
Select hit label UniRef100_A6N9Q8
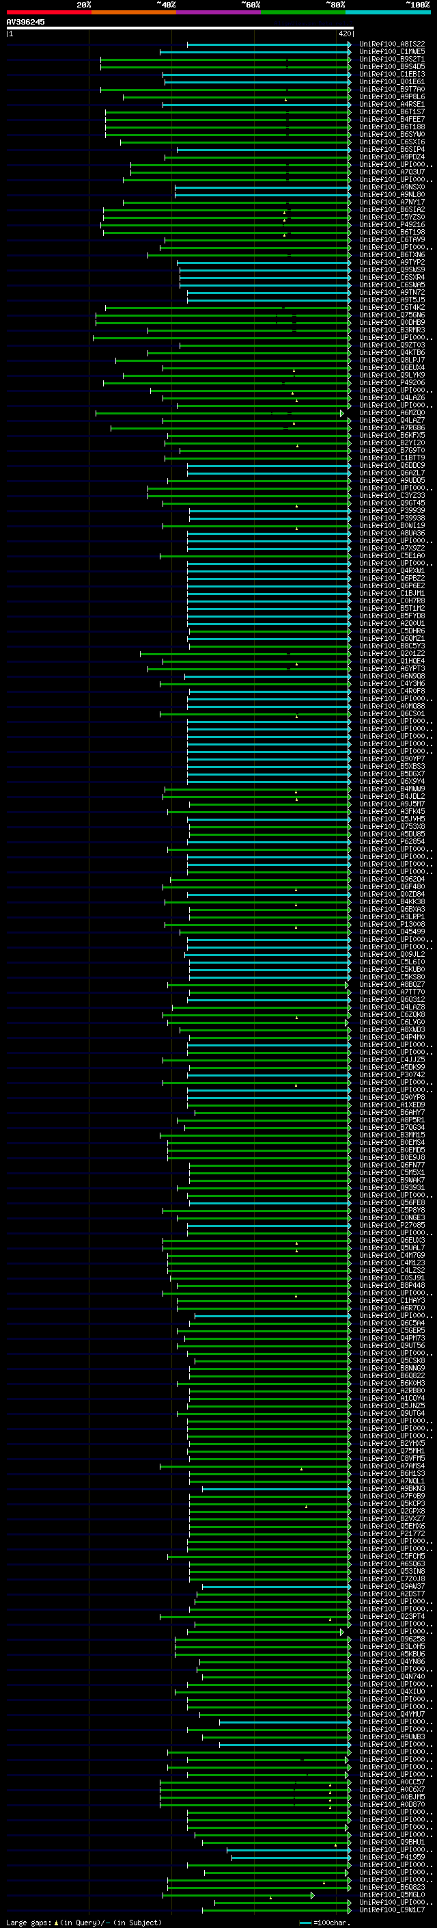point(392,676)
